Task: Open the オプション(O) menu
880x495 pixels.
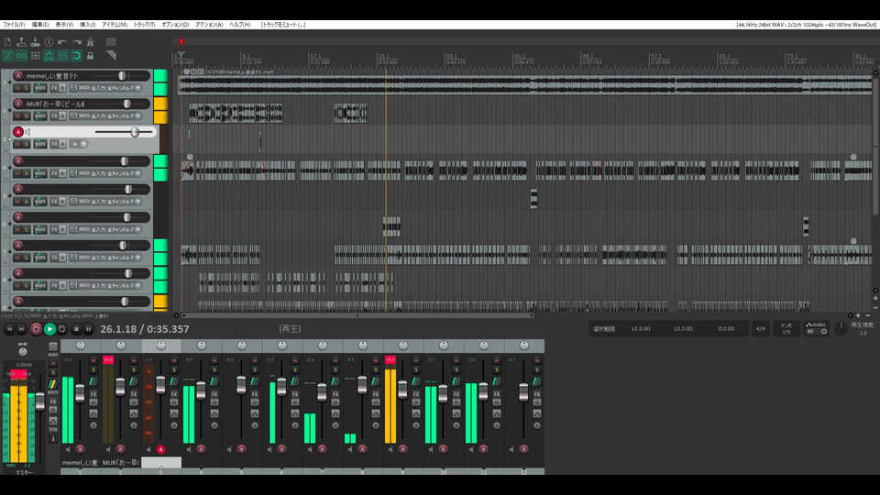Action: pyautogui.click(x=175, y=25)
